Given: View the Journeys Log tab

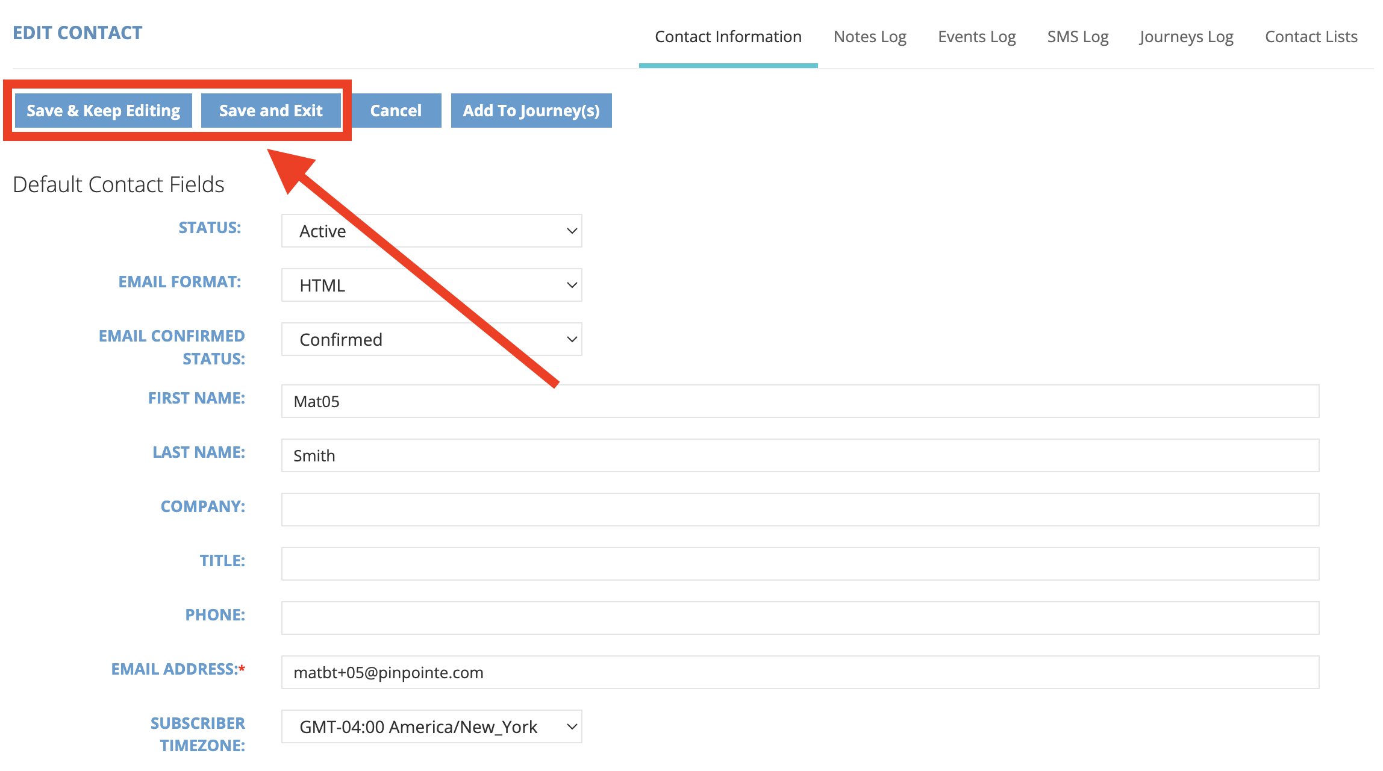Looking at the screenshot, I should coord(1186,37).
